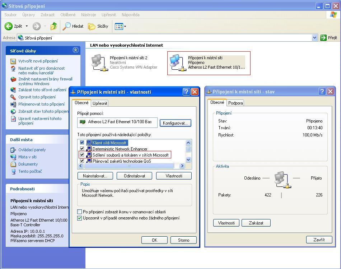Click the Zpět back arrow icon
The height and width of the screenshot is (269, 341).
point(9,26)
